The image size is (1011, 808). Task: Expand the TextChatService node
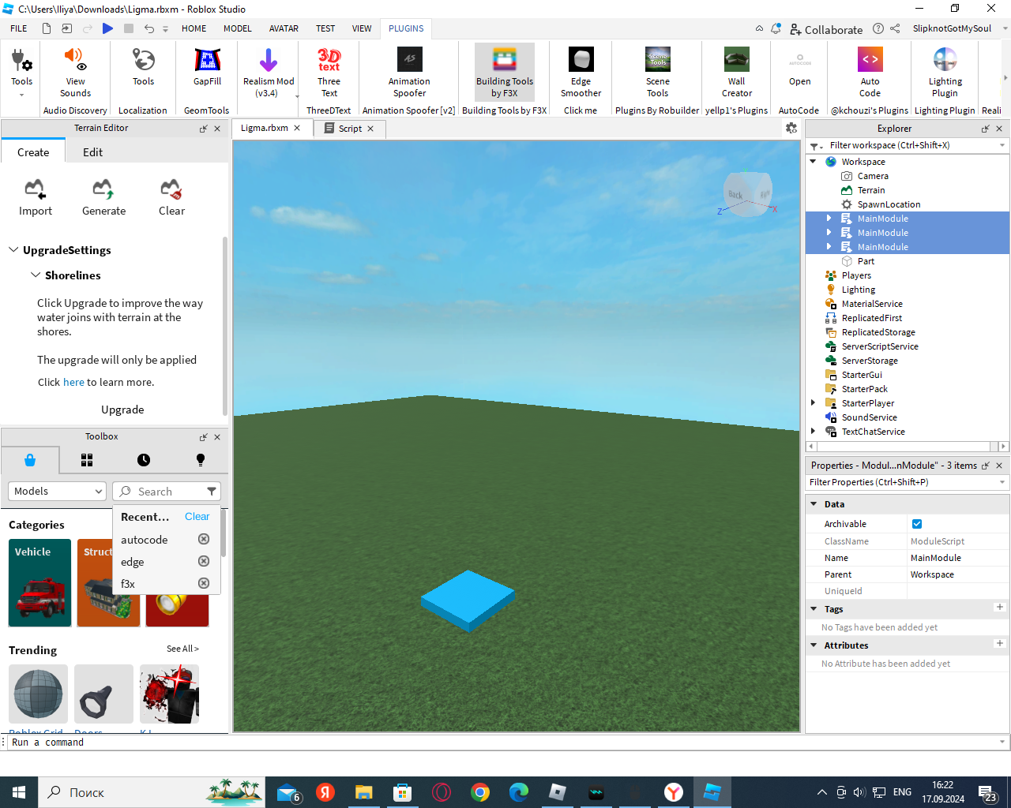(813, 431)
